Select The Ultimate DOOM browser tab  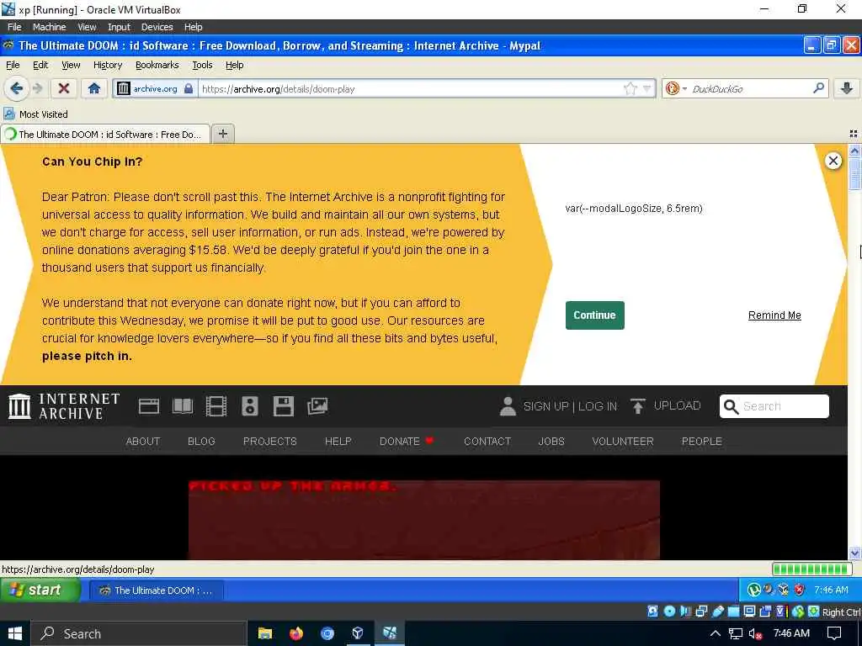coord(105,134)
